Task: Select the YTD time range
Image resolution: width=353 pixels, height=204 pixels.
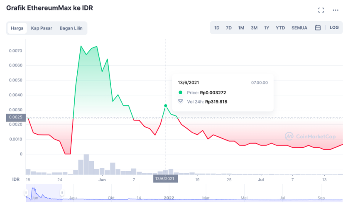Action: tap(280, 28)
